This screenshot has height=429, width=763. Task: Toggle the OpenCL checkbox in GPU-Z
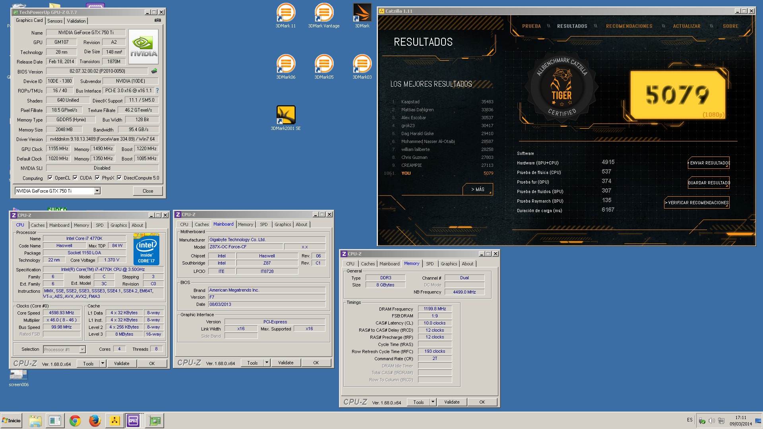[x=50, y=178]
